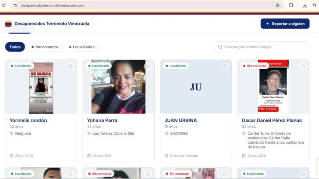Open info icon on bottom-row third Sin contacto card

coord(225,174)
